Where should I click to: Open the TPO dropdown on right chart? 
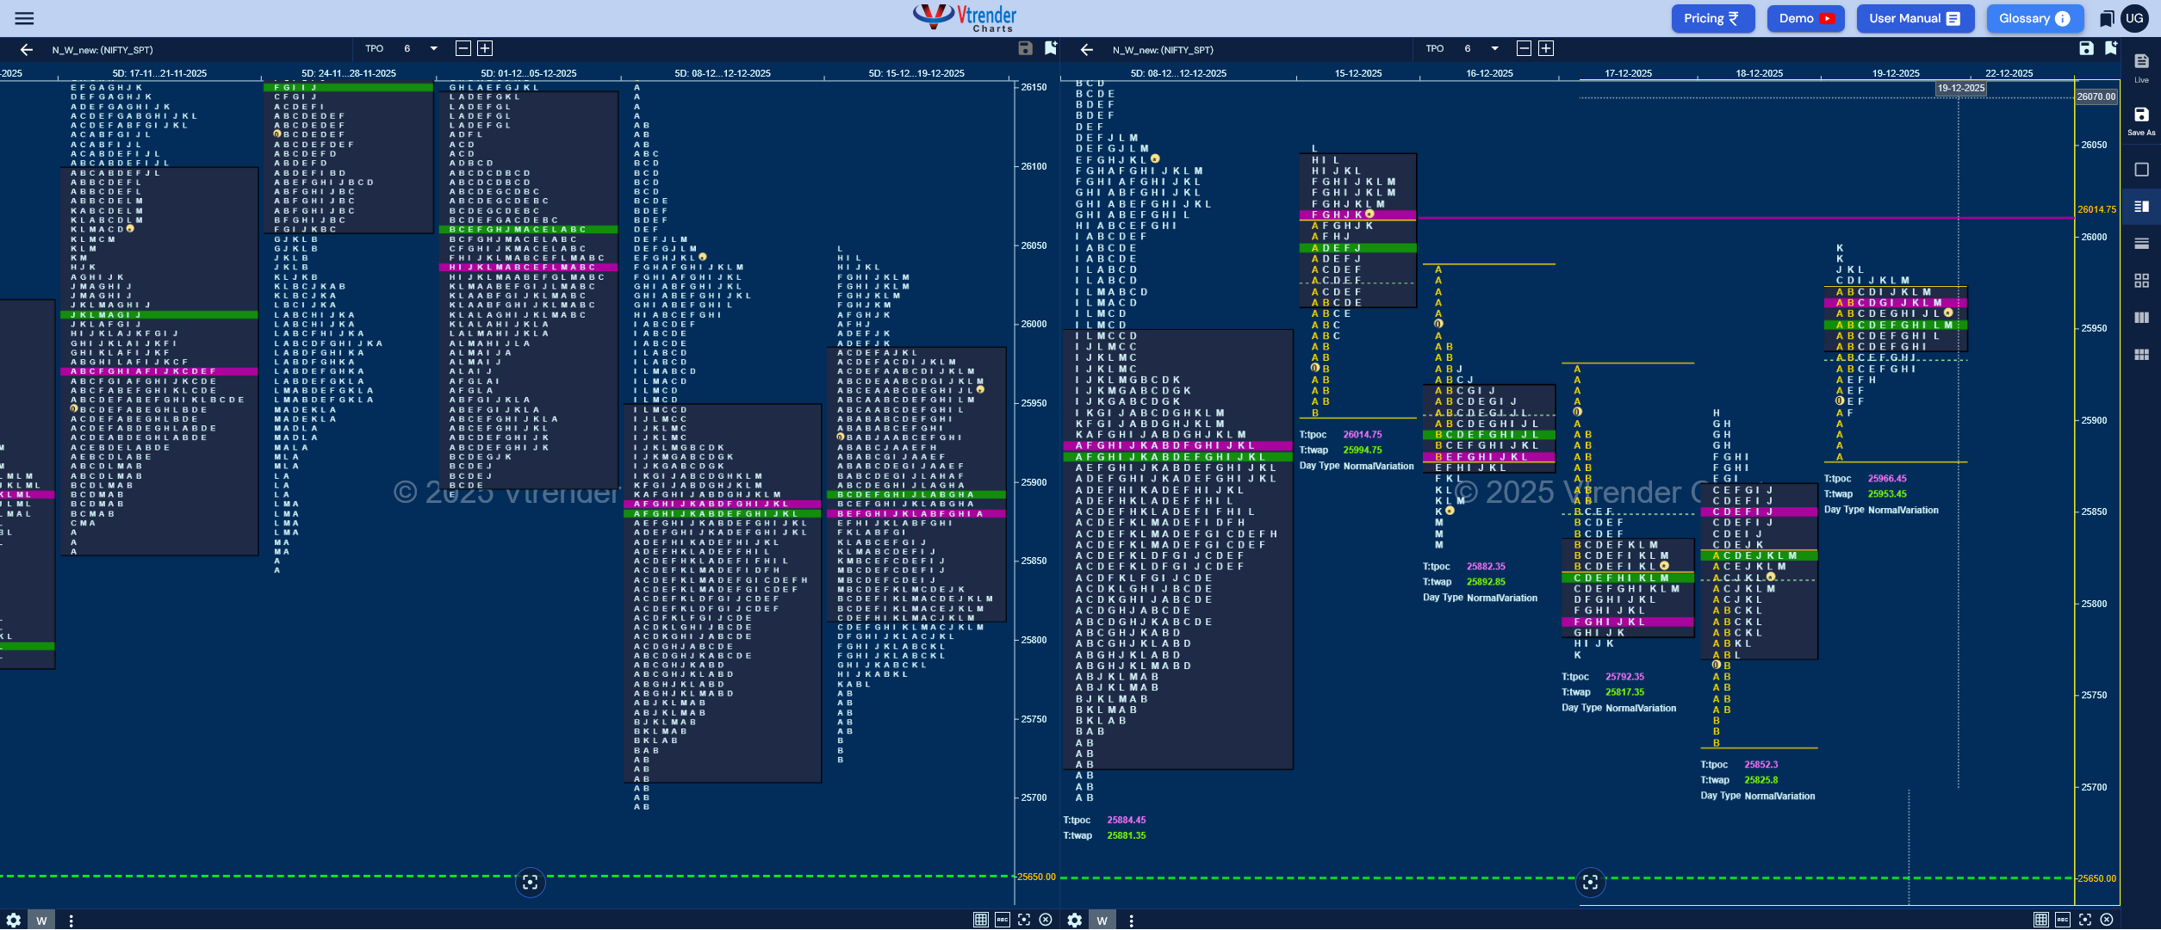point(1496,49)
